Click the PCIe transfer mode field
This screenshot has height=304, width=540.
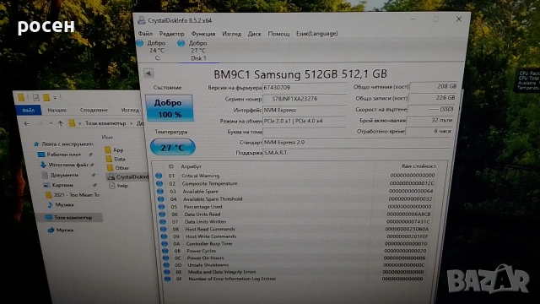[304, 121]
